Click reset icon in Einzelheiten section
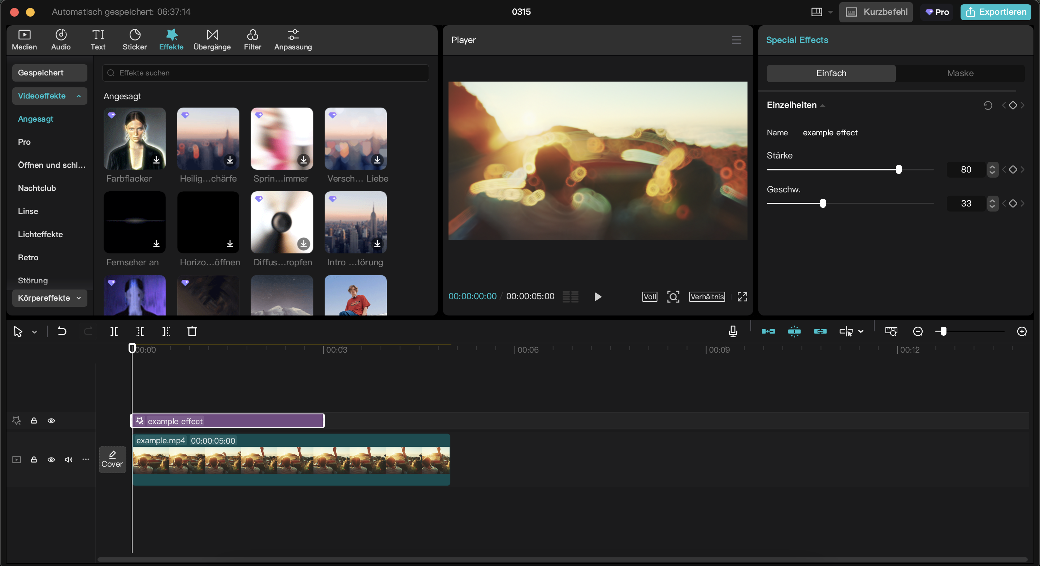 988,105
